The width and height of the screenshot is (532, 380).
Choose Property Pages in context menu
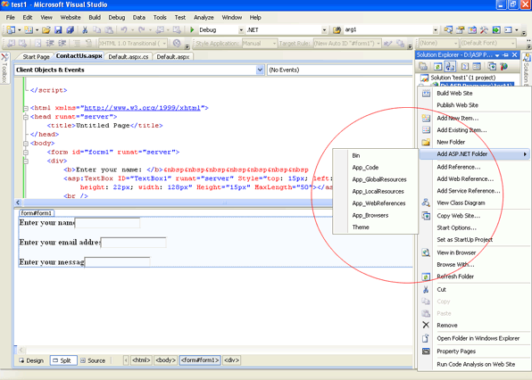click(474, 351)
